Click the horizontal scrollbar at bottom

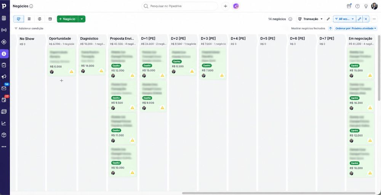point(279,193)
